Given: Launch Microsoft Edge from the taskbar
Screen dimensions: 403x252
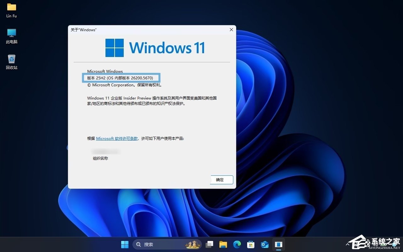Looking at the screenshot, I should coord(237,244).
